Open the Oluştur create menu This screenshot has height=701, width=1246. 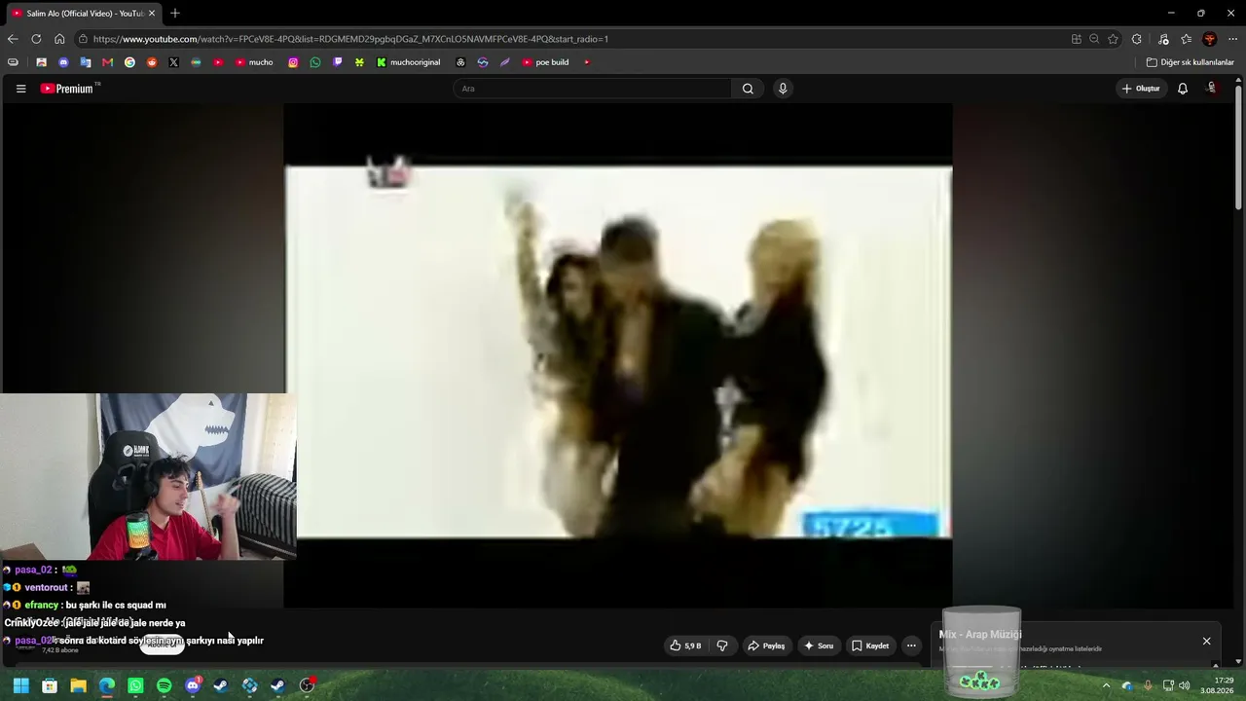click(x=1141, y=89)
